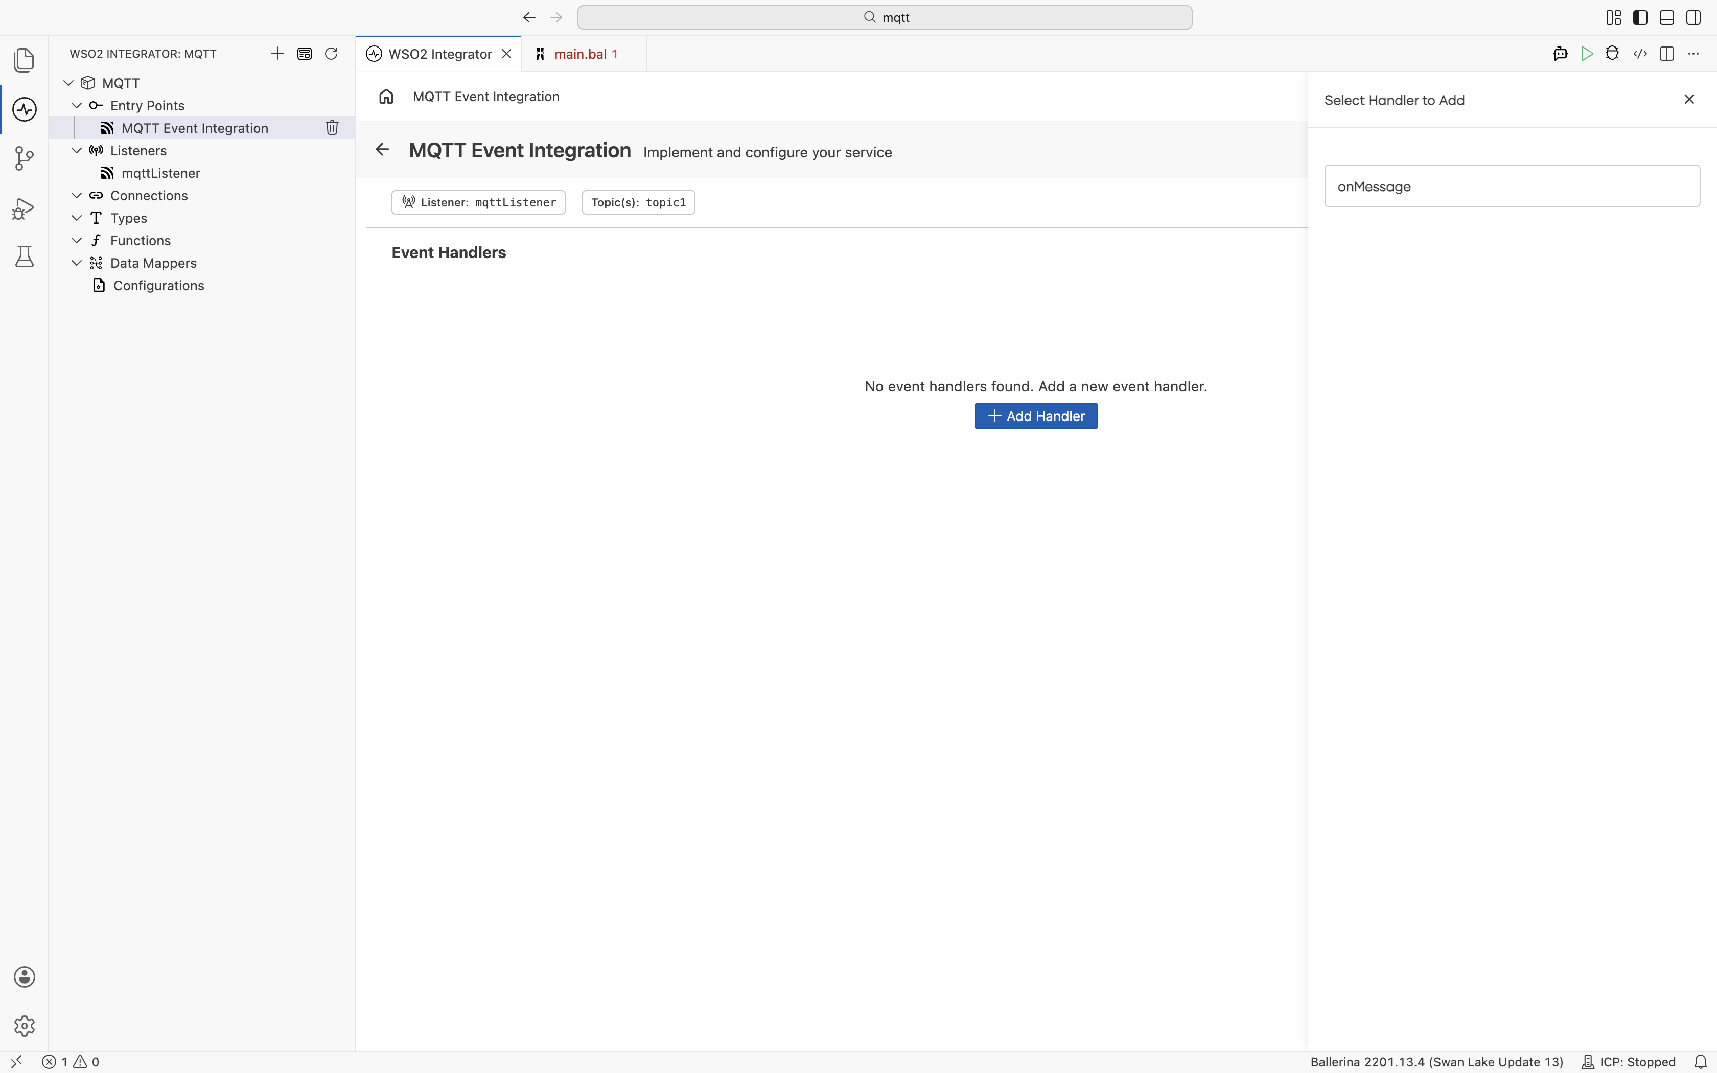Expand the Connections section
The image size is (1717, 1073).
pos(77,196)
